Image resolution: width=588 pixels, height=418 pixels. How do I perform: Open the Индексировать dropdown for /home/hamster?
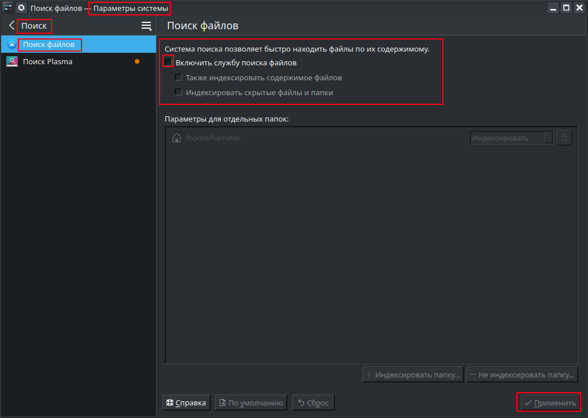tap(512, 138)
